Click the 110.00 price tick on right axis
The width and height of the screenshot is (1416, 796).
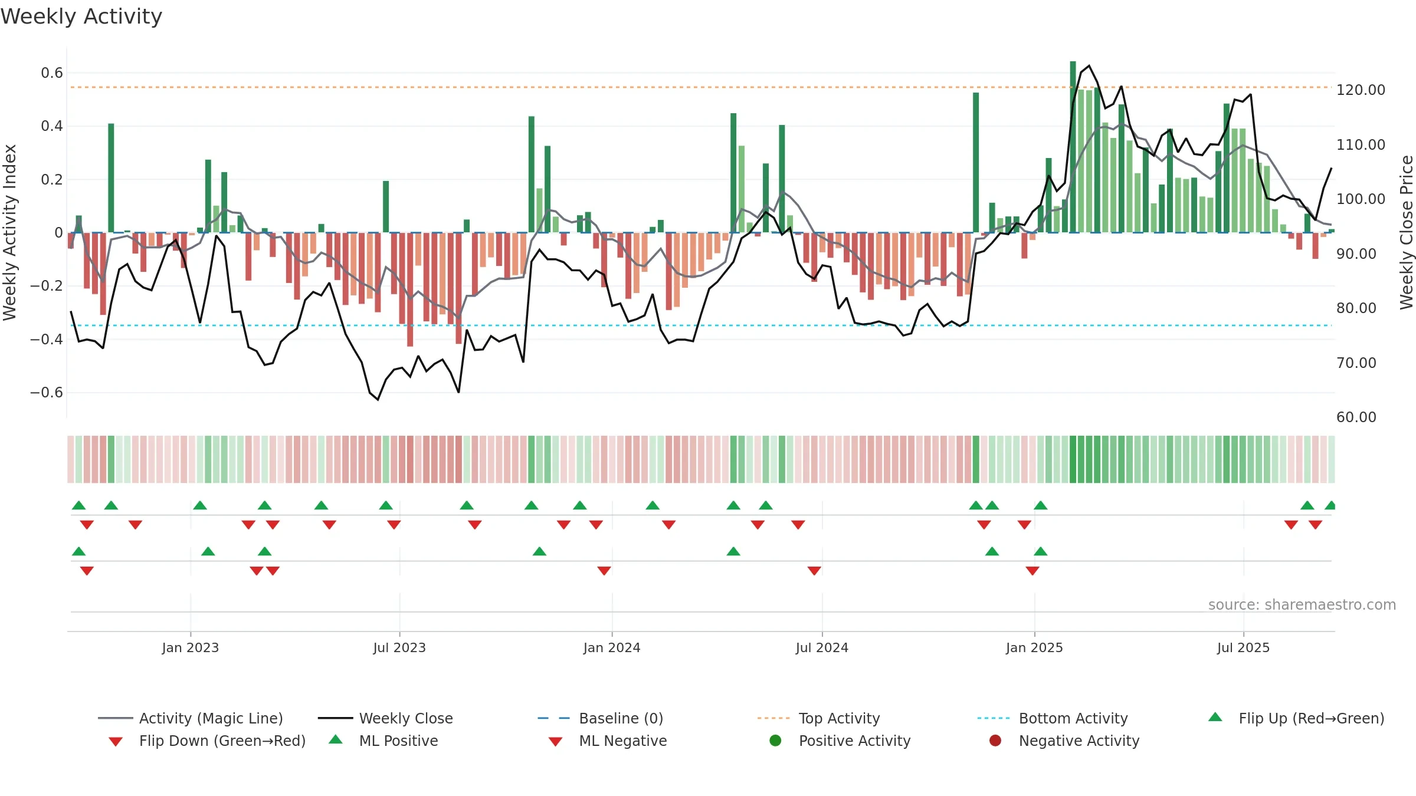pyautogui.click(x=1361, y=144)
